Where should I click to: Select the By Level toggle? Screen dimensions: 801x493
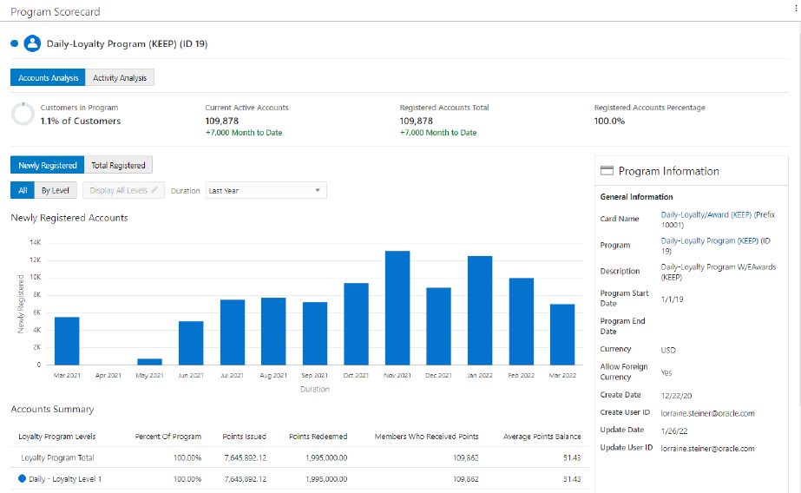(56, 190)
